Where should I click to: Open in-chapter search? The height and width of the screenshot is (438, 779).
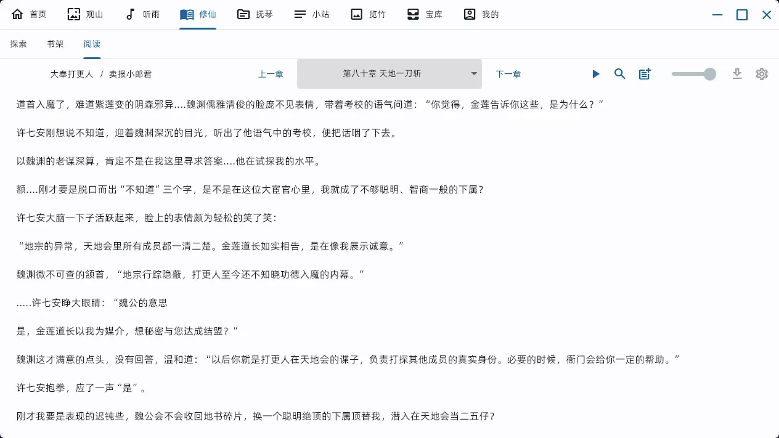tap(620, 73)
